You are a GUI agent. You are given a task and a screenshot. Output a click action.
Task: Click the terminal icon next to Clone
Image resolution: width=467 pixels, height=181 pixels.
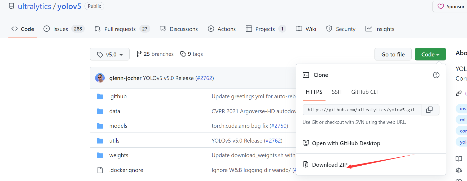click(x=306, y=75)
